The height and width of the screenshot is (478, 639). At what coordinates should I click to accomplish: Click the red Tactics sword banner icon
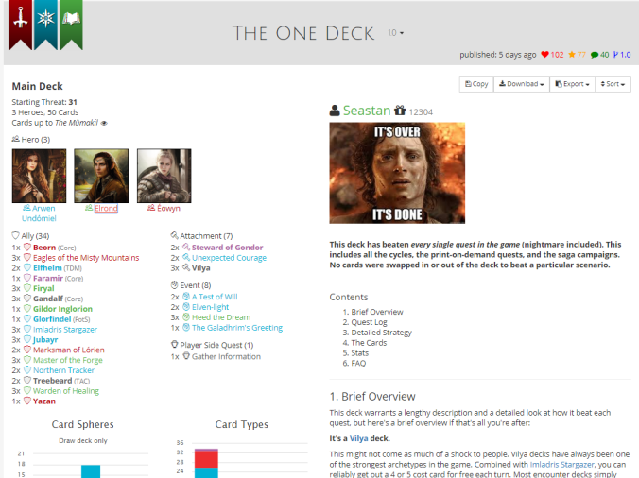tap(21, 25)
